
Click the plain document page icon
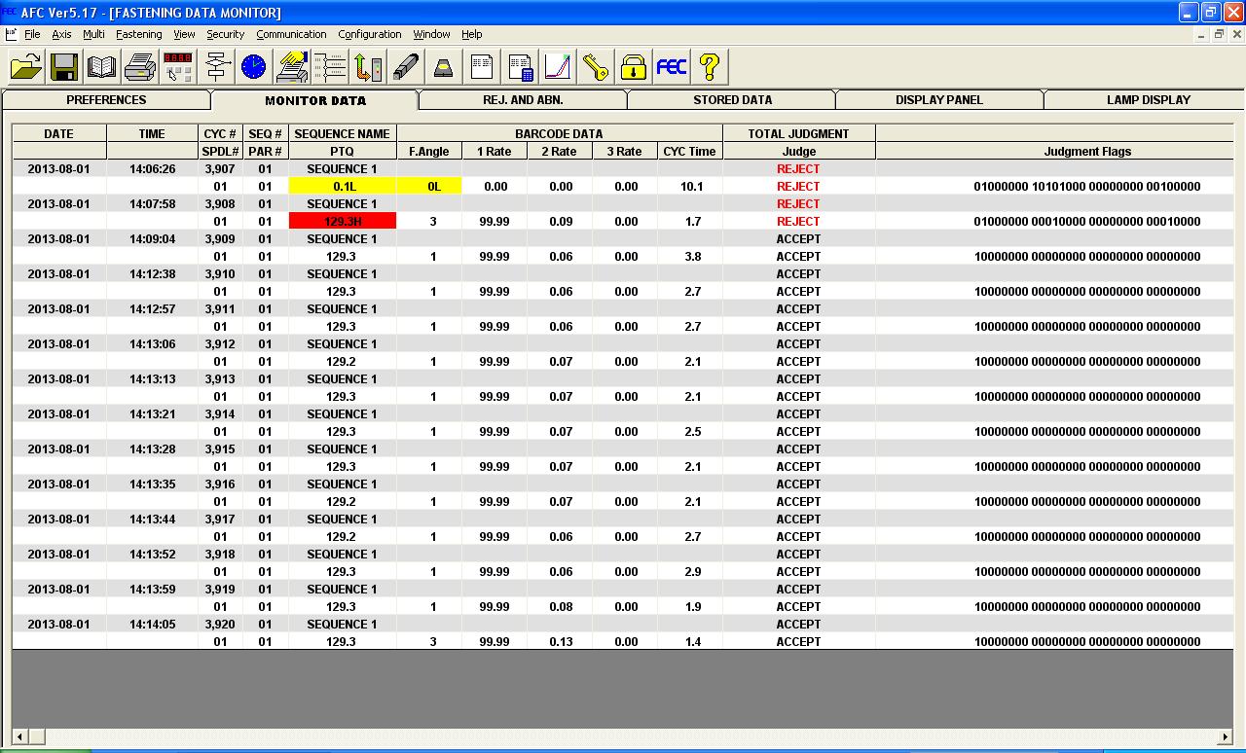482,67
